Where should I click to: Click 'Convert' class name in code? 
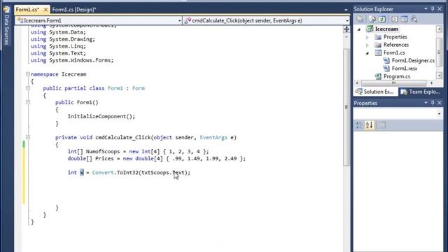click(103, 173)
